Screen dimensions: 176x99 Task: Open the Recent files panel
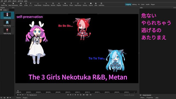coord(53,4)
